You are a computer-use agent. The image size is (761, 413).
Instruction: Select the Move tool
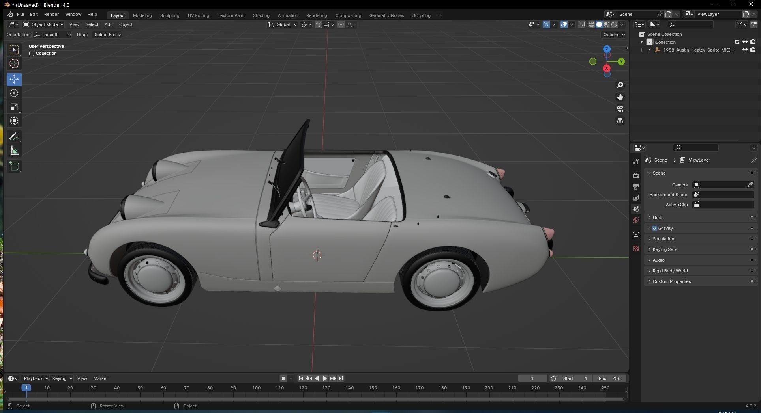[14, 79]
